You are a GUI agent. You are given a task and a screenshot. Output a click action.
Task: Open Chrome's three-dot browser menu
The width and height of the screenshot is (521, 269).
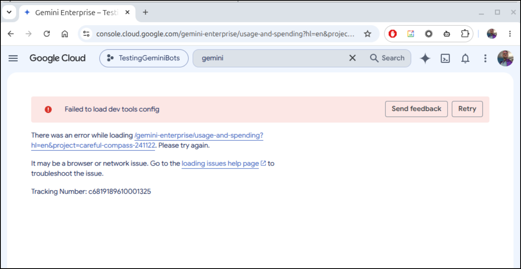click(x=510, y=34)
